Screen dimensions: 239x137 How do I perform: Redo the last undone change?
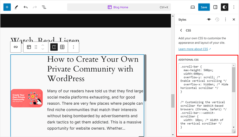click(x=35, y=7)
